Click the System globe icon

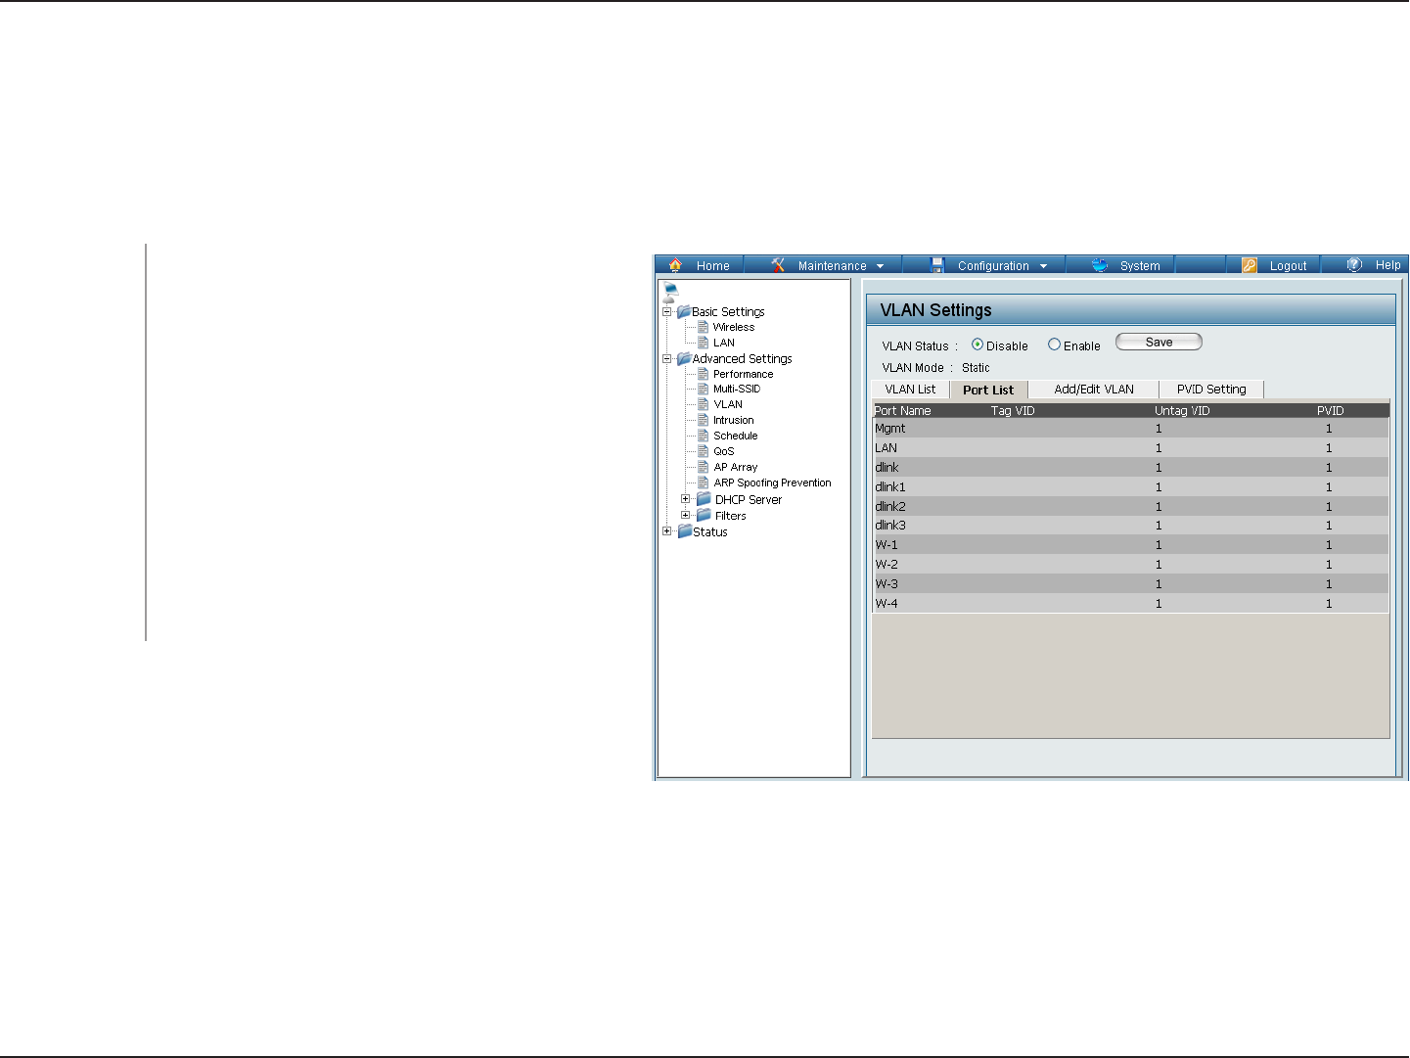point(1100,264)
